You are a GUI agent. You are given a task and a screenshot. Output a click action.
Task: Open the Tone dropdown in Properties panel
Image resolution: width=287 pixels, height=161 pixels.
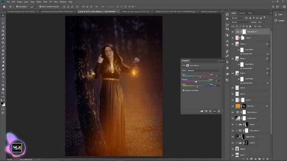point(204,71)
